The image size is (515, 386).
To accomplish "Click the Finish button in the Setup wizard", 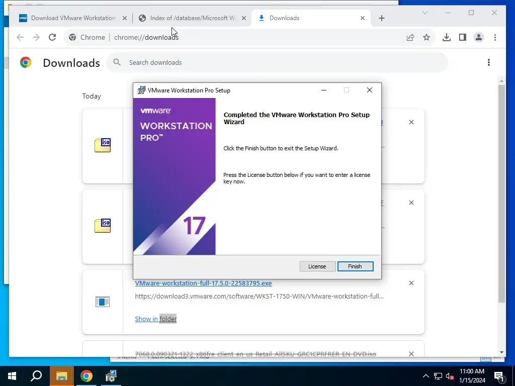I will (x=355, y=266).
